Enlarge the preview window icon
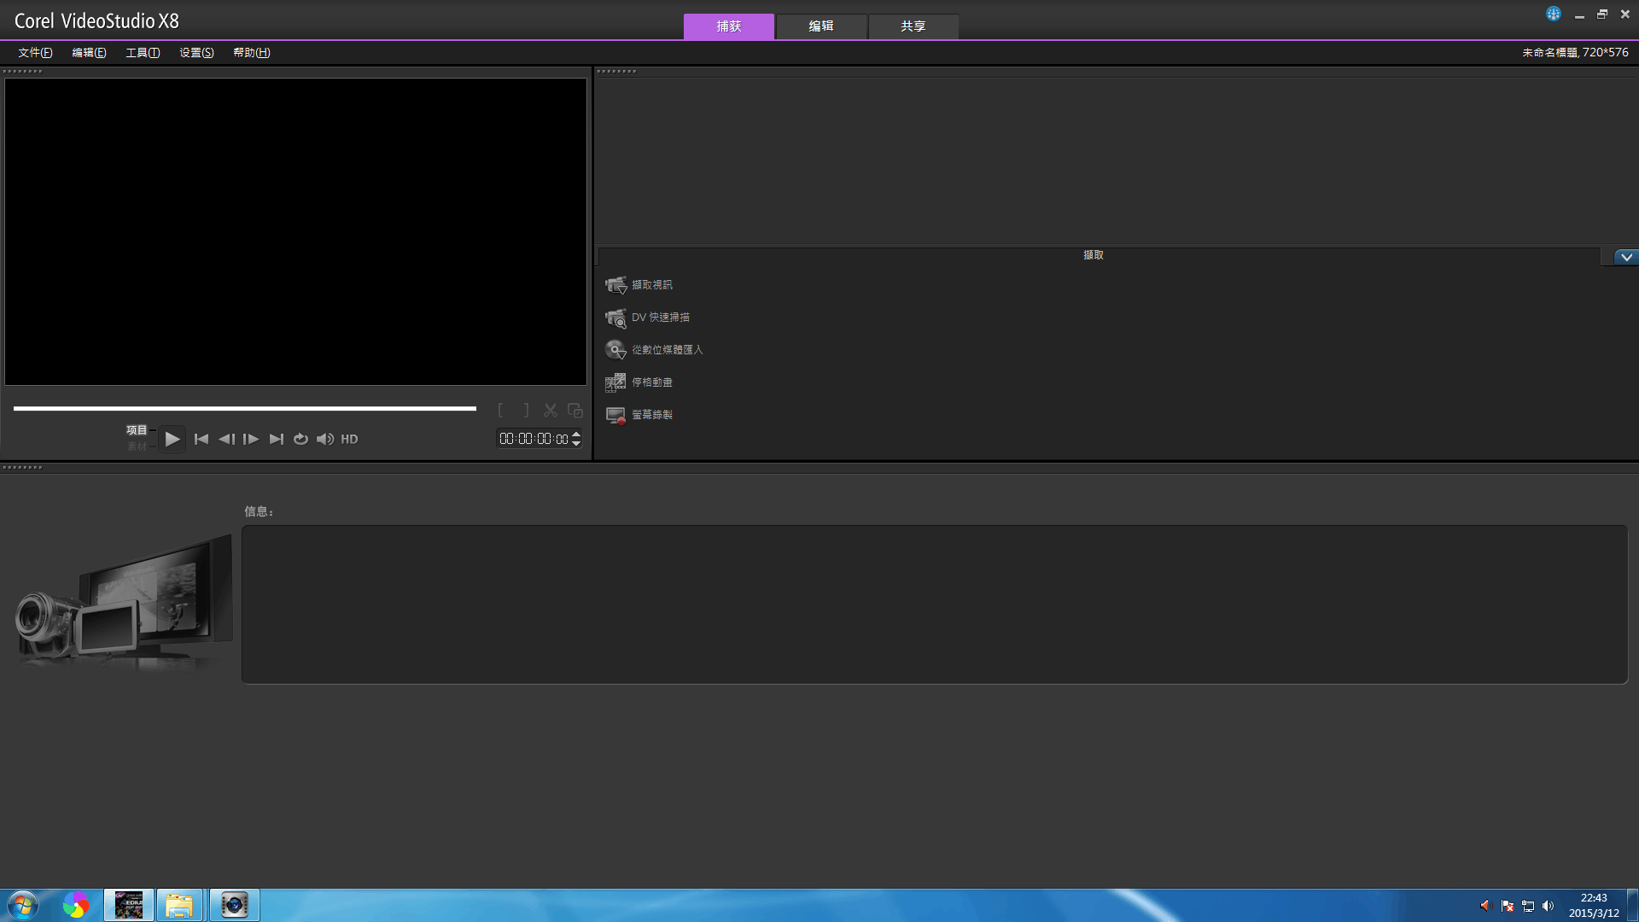 coord(575,411)
